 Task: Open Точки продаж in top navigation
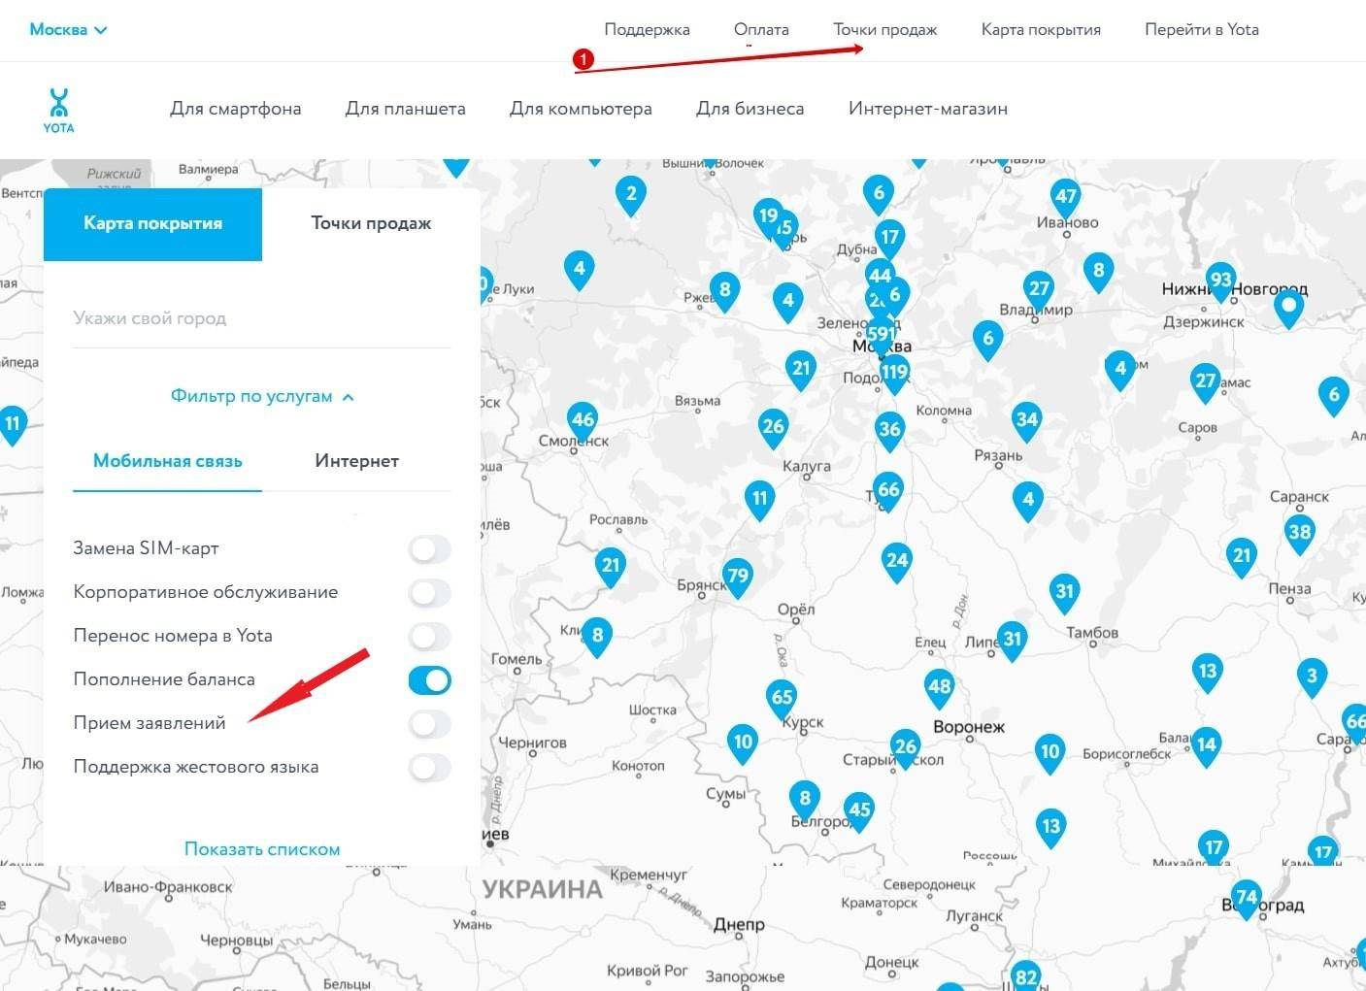tap(884, 29)
